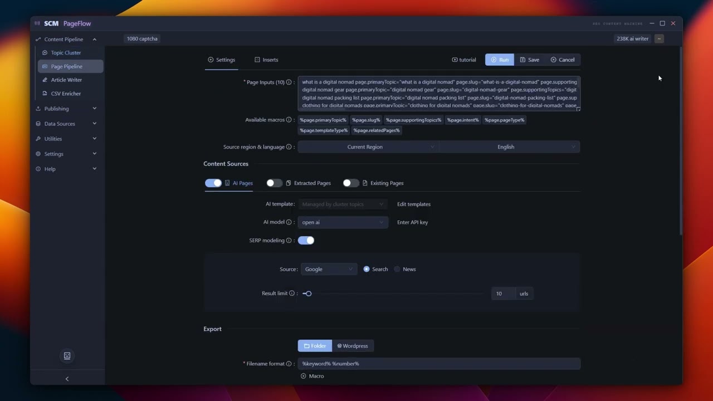This screenshot has width=713, height=401.
Task: Click the info icon beside Page Inputs
Action: [x=289, y=82]
